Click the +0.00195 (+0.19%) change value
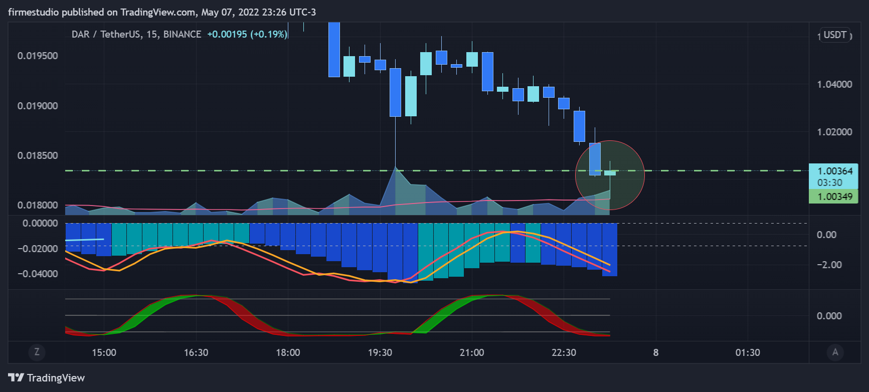The height and width of the screenshot is (392, 869). tap(247, 34)
